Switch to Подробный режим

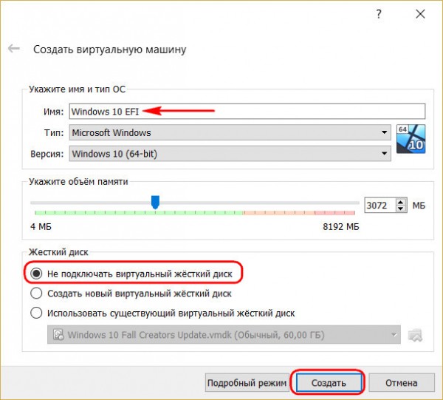(x=247, y=383)
